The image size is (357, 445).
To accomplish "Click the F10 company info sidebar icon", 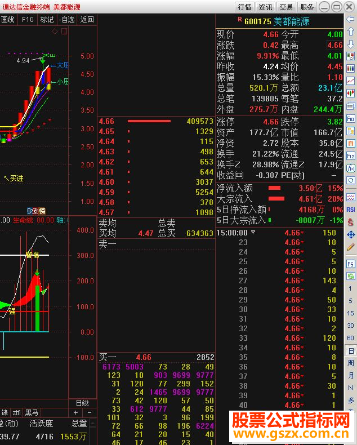I will 350,118.
